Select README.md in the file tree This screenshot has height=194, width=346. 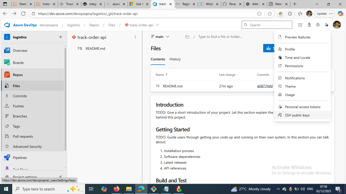pos(95,48)
